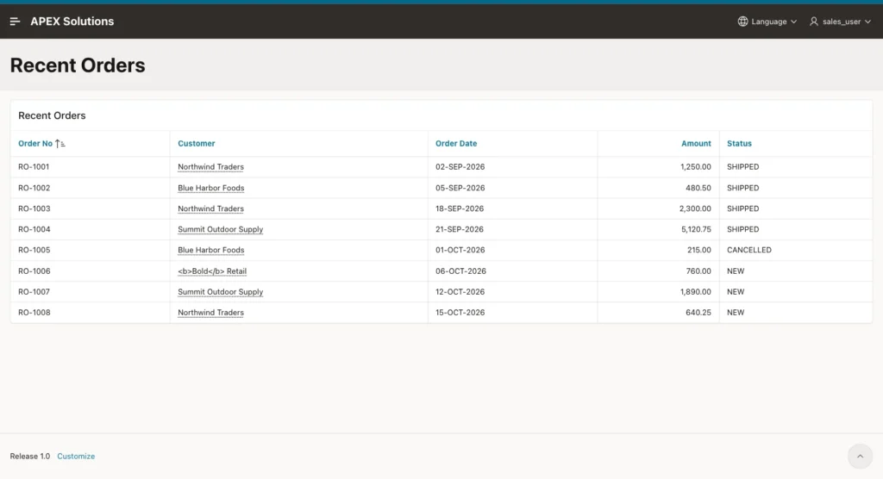Click amount value 5,120.75

click(x=696, y=229)
